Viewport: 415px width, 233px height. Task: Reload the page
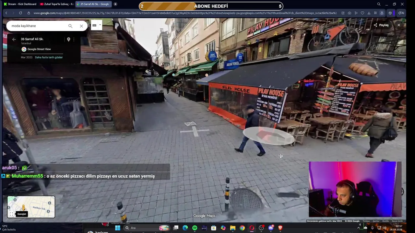point(20,13)
